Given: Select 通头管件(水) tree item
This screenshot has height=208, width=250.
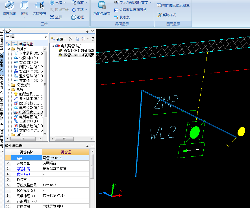Looking at the screenshot, I should [x=28, y=76].
